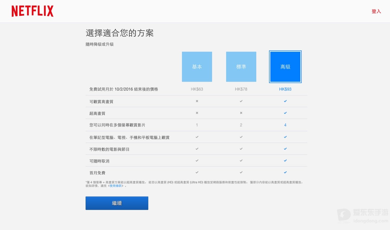Image resolution: width=390 pixels, height=230 pixels.
Task: Click the 隨時降級或升級 subtitle
Action: tap(100, 44)
